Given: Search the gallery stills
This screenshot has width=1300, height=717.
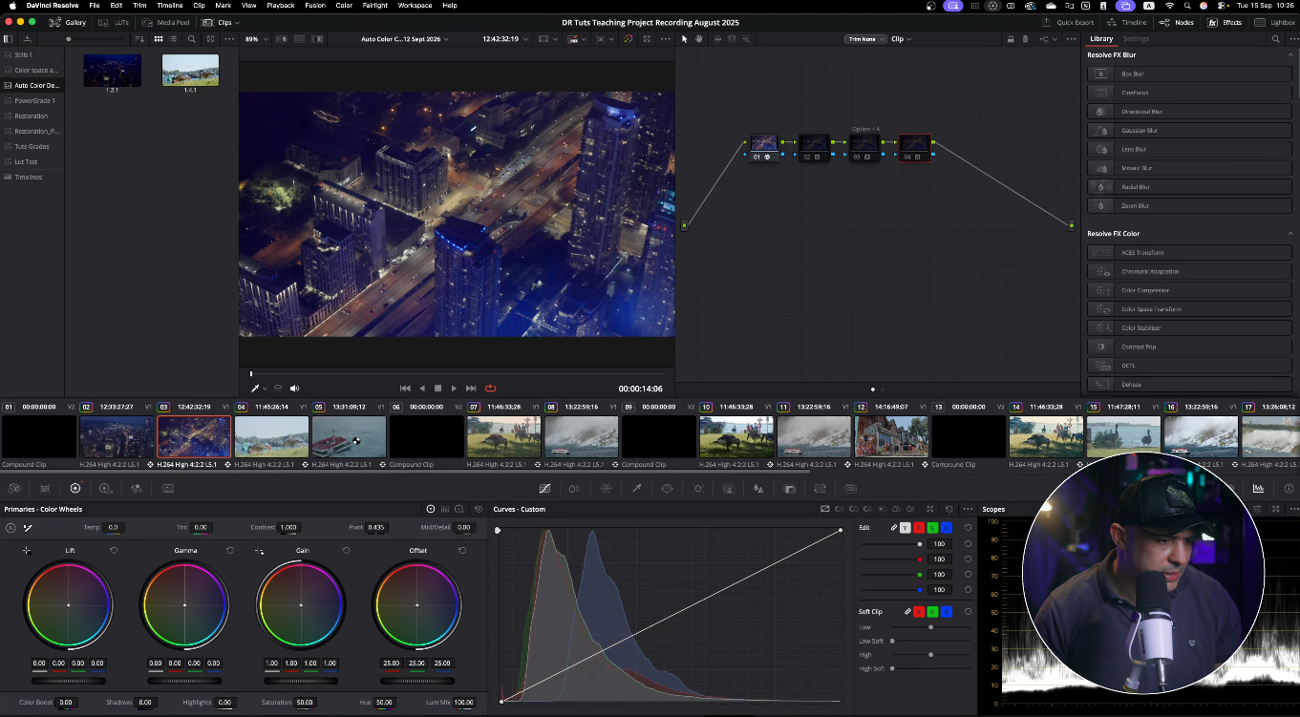Looking at the screenshot, I should (191, 39).
